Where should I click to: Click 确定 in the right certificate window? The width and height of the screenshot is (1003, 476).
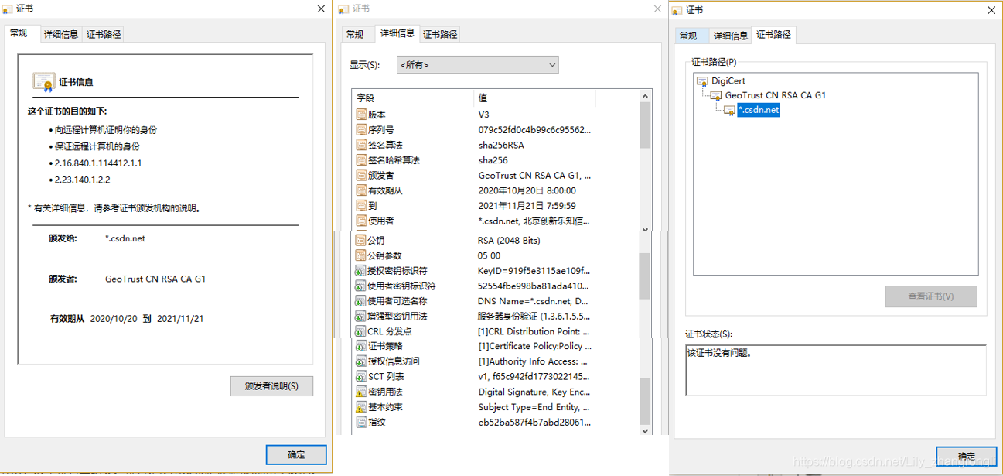pyautogui.click(x=967, y=457)
